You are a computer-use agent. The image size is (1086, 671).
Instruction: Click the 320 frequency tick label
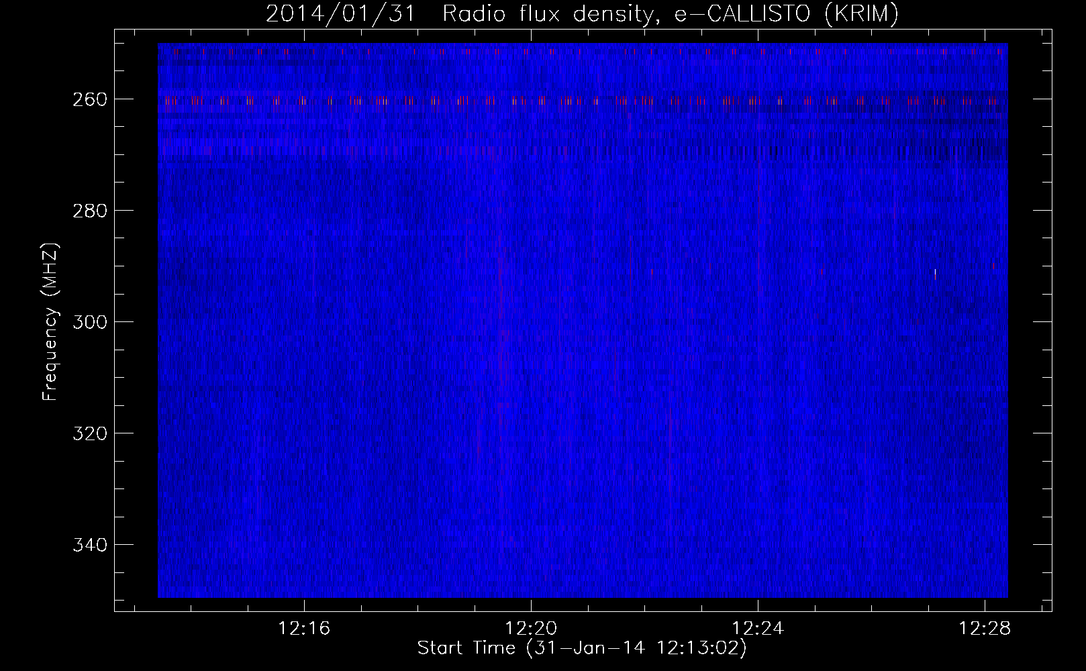(x=89, y=433)
